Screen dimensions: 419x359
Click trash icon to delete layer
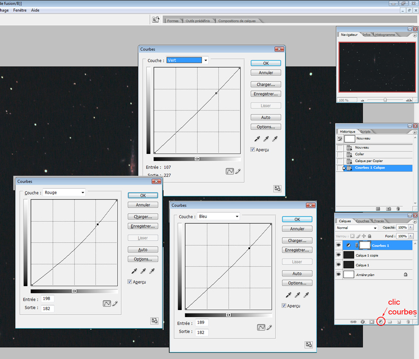click(x=408, y=322)
